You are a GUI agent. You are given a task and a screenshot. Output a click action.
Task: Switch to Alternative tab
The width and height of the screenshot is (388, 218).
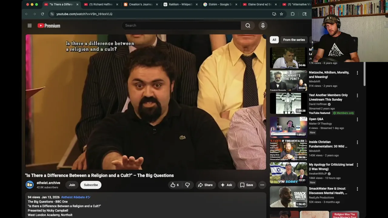pyautogui.click(x=296, y=5)
